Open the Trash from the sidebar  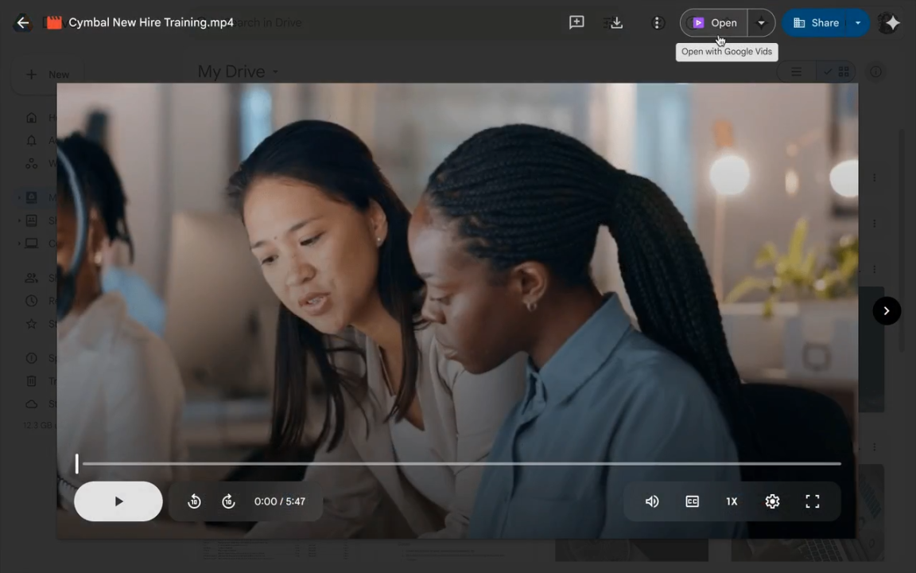click(x=31, y=380)
